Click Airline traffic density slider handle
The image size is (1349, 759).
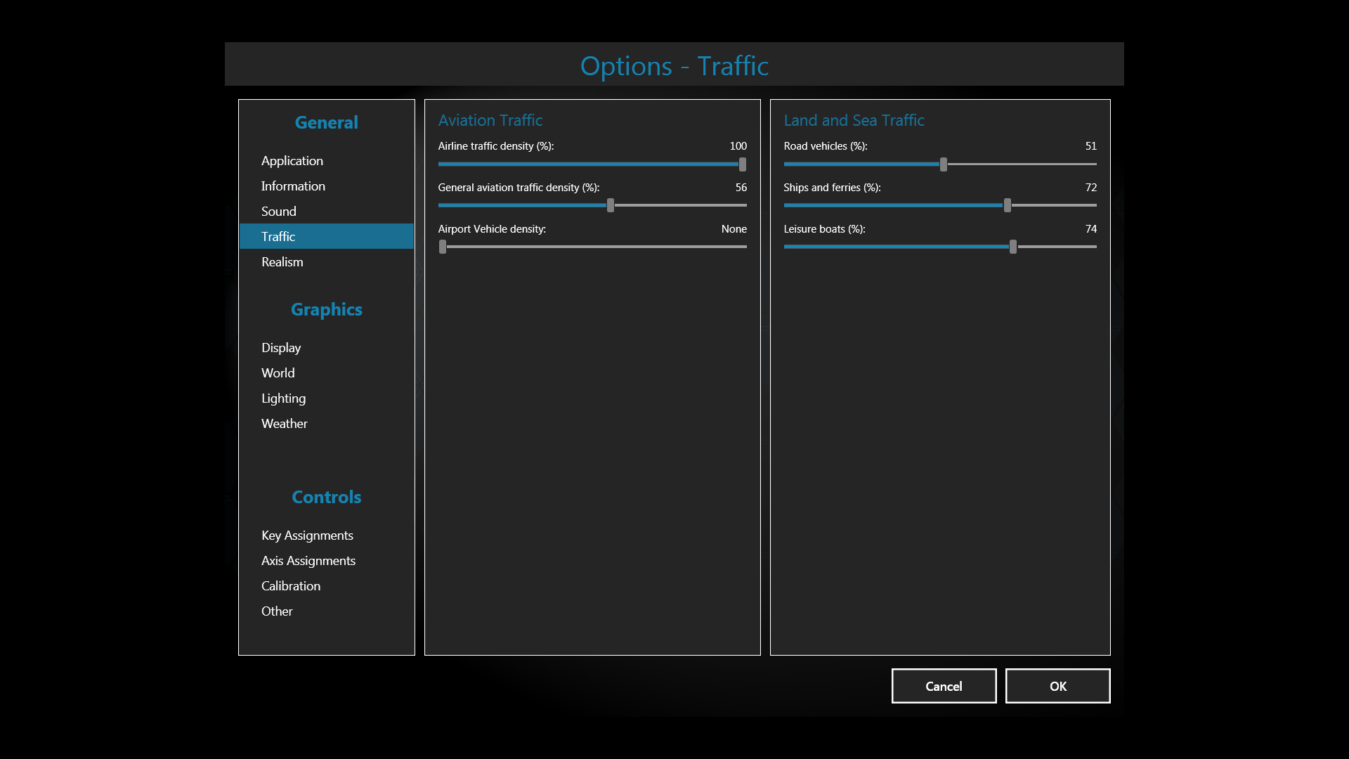tap(743, 164)
